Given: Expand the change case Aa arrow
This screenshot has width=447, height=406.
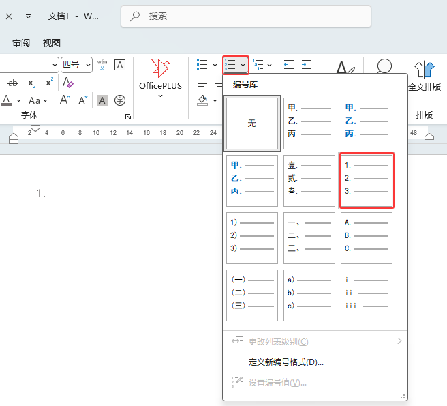Looking at the screenshot, I should (x=46, y=100).
